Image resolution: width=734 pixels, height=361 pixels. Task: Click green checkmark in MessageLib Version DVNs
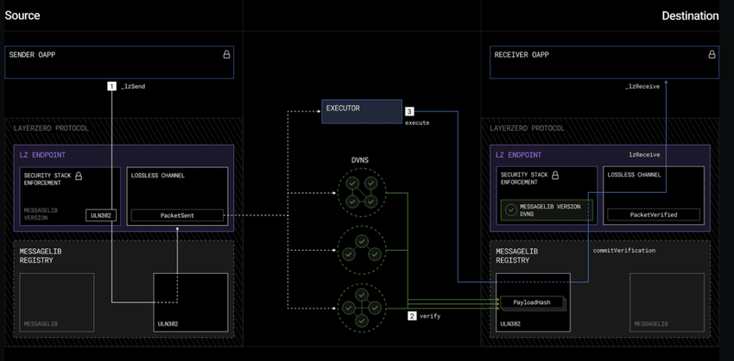pos(512,208)
